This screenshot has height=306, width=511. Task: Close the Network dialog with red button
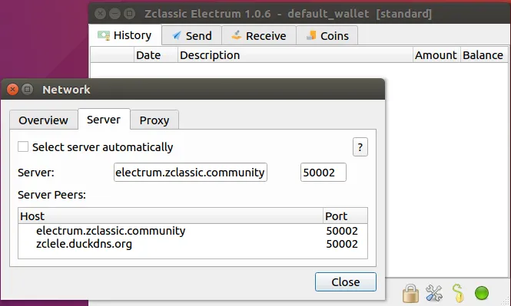(13, 89)
